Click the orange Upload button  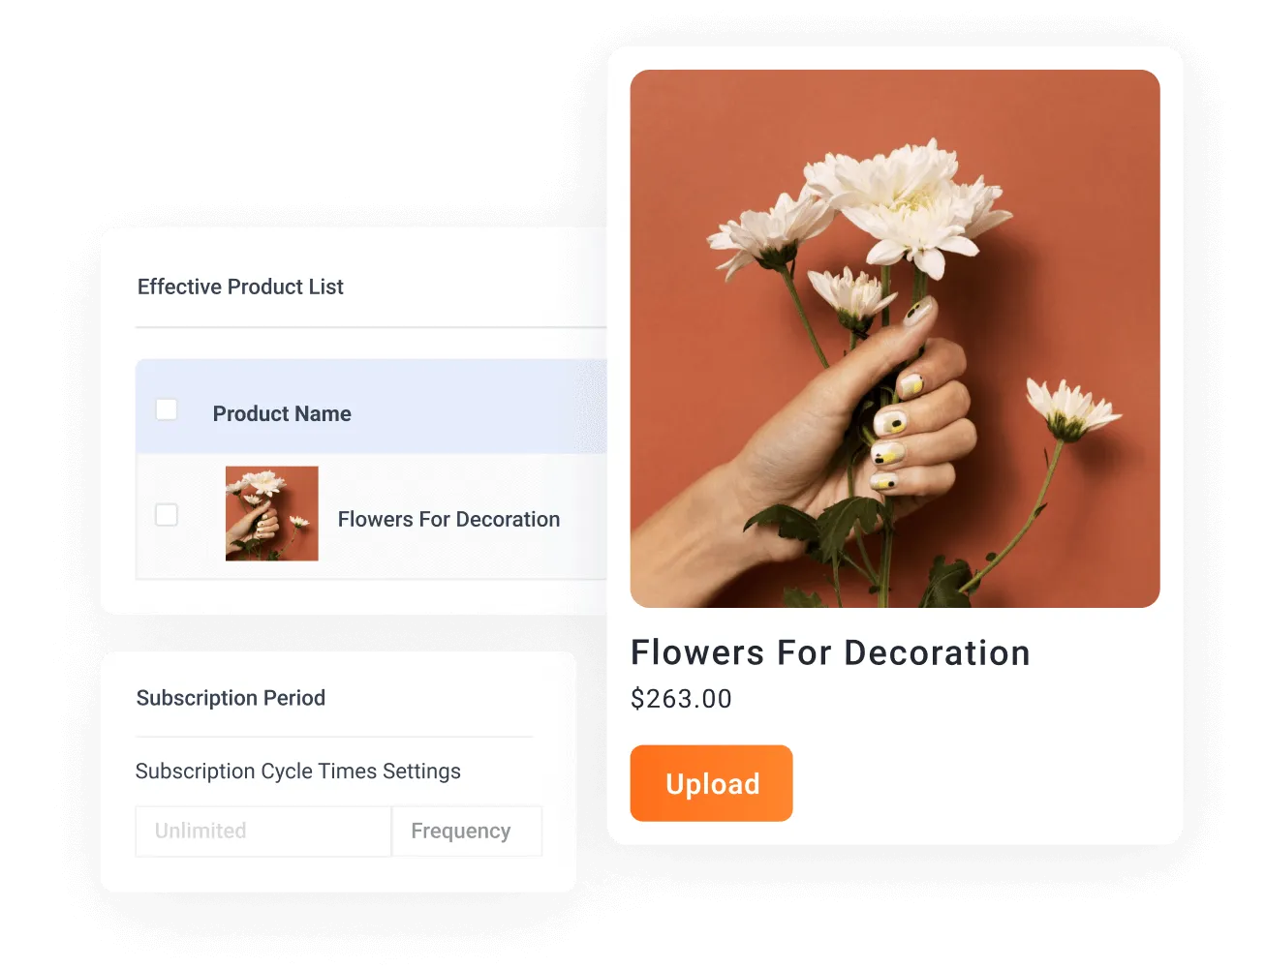pos(711,783)
